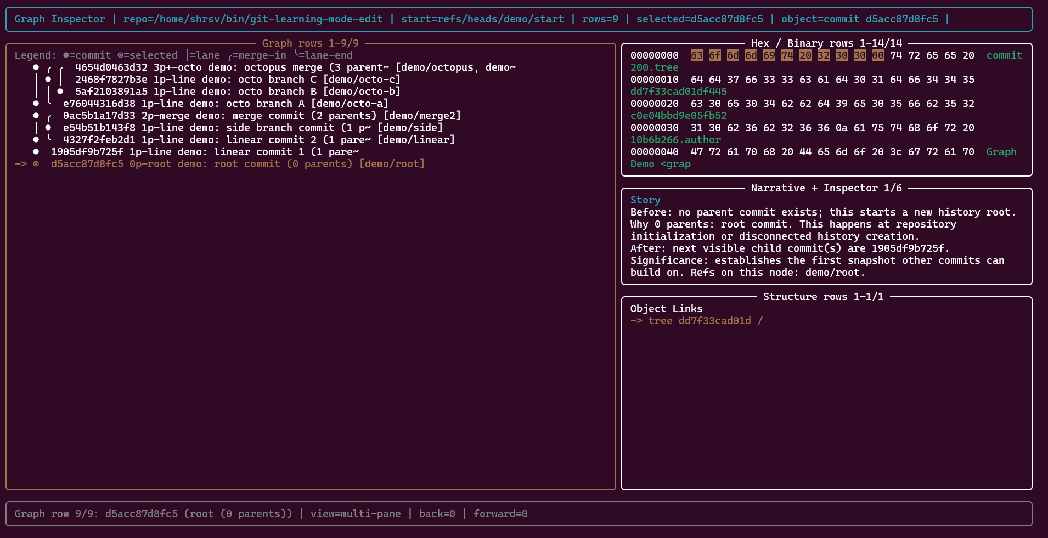The height and width of the screenshot is (538, 1048).
Task: Click hex offset row 00000000
Action: coord(655,55)
